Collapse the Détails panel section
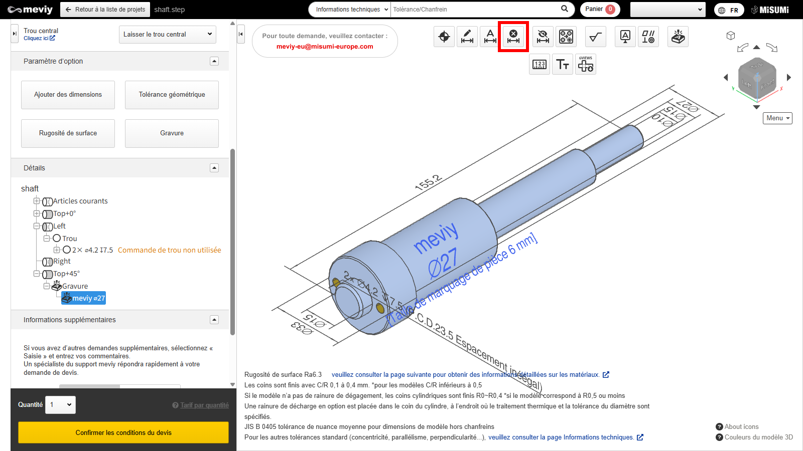 [214, 168]
